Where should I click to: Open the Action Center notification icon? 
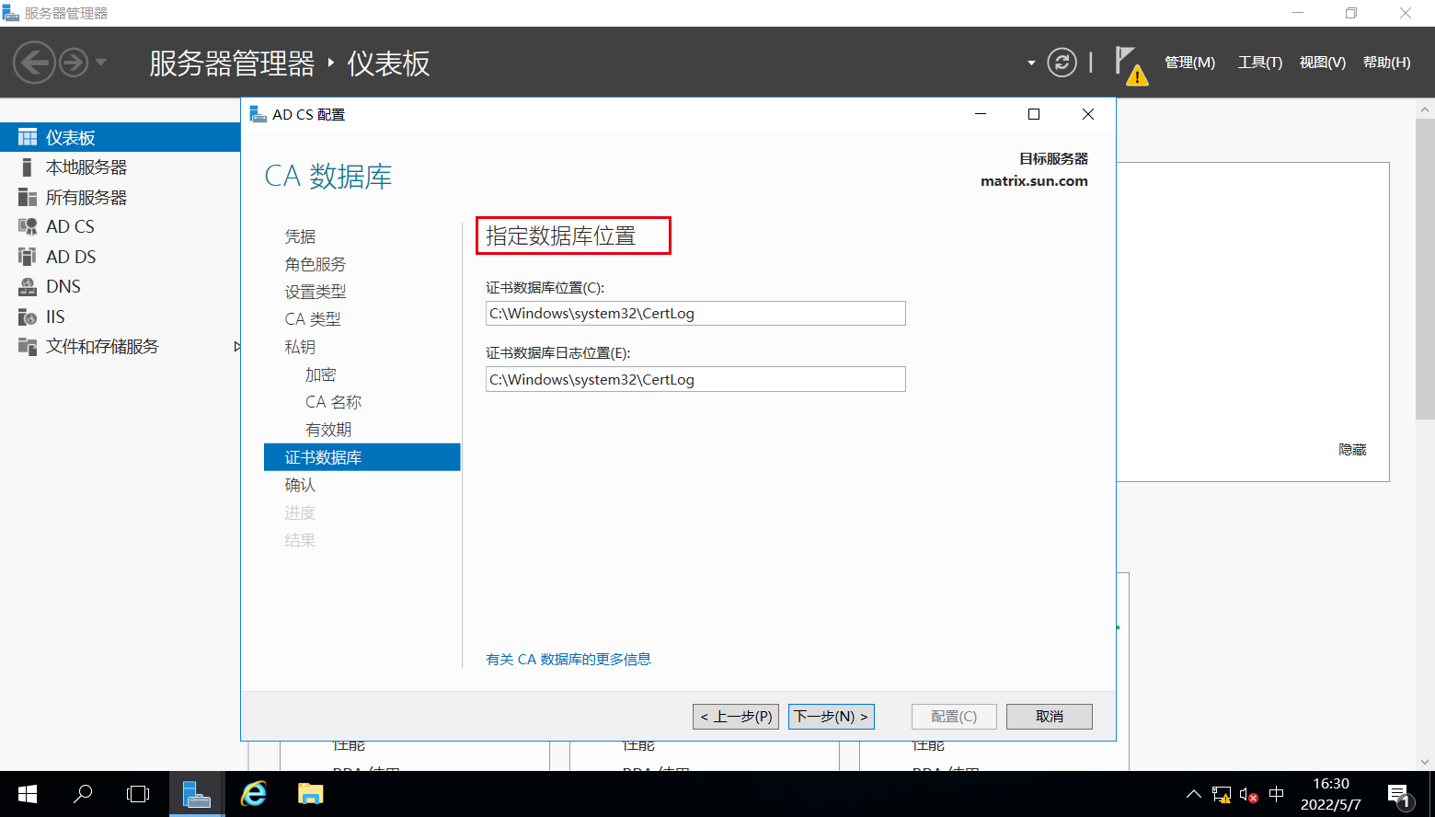coord(1400,795)
